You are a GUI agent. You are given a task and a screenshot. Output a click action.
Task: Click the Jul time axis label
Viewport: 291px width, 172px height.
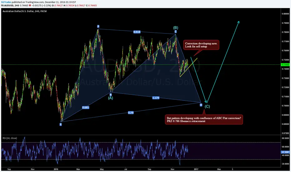pyautogui.click(x=126, y=169)
